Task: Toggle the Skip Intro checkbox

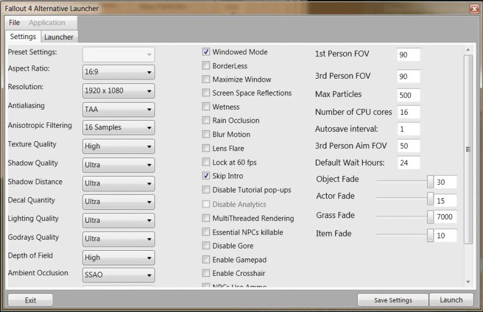Action: (206, 176)
